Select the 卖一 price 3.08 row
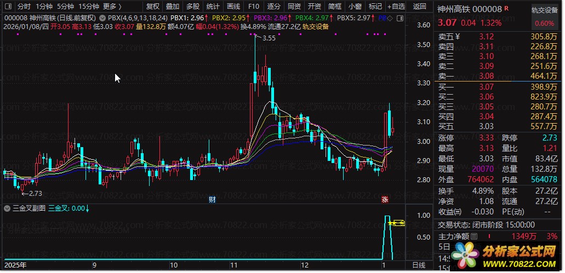Viewport: 565px width, 273px height. pyautogui.click(x=498, y=76)
